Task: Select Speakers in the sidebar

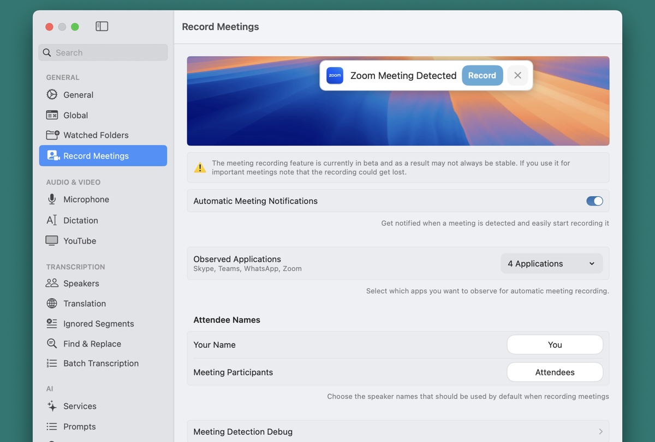Action: (103, 283)
